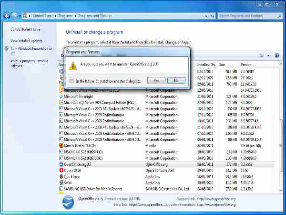The width and height of the screenshot is (286, 215).
Task: Click the Opera 10.60 program icon
Action: 61,170
